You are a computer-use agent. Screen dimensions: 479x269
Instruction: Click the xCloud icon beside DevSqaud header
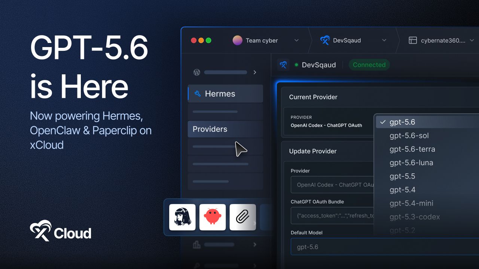click(283, 65)
